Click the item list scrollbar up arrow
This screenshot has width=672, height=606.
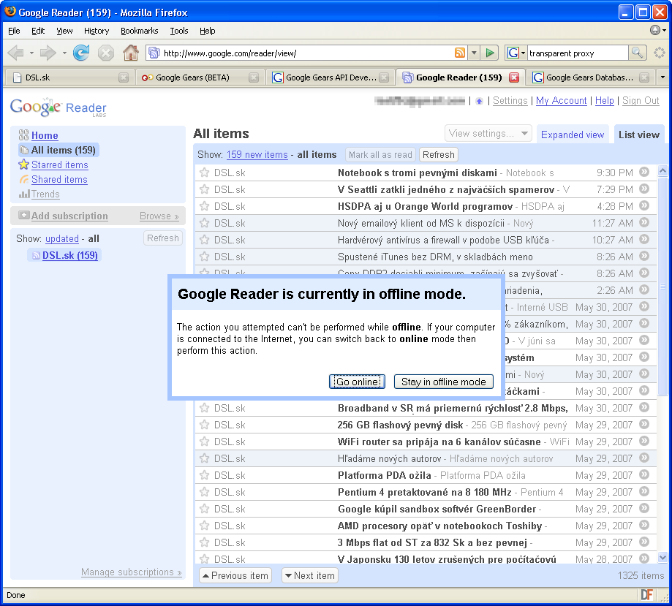click(662, 170)
